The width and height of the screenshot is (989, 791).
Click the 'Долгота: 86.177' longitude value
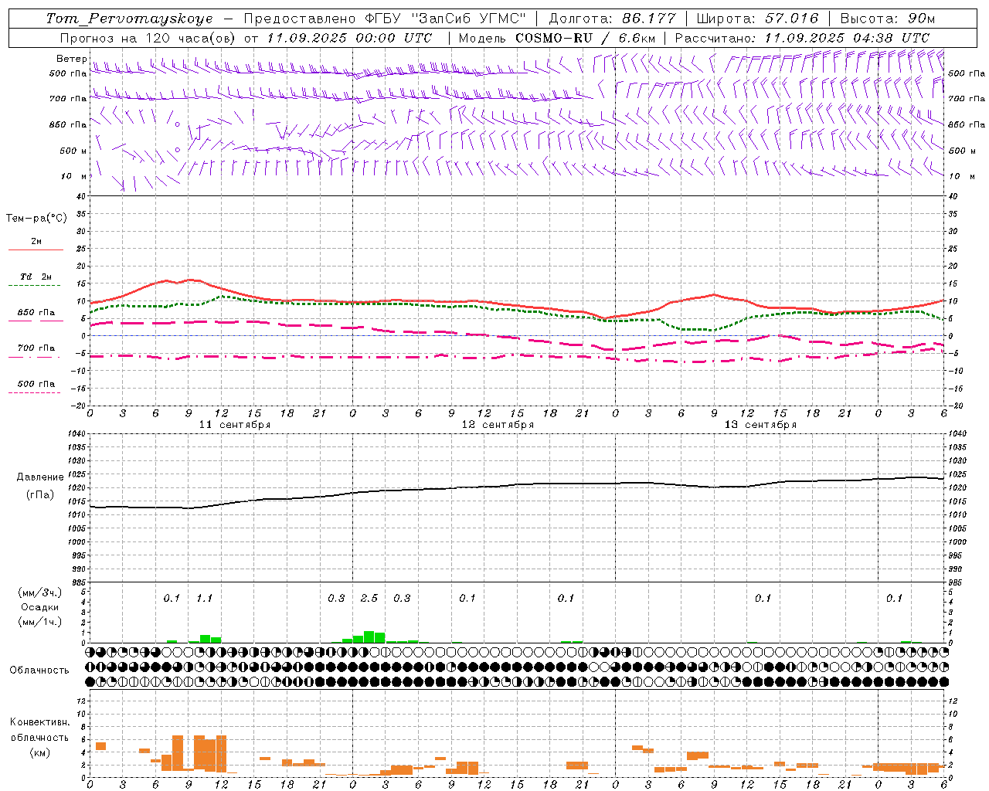click(612, 19)
